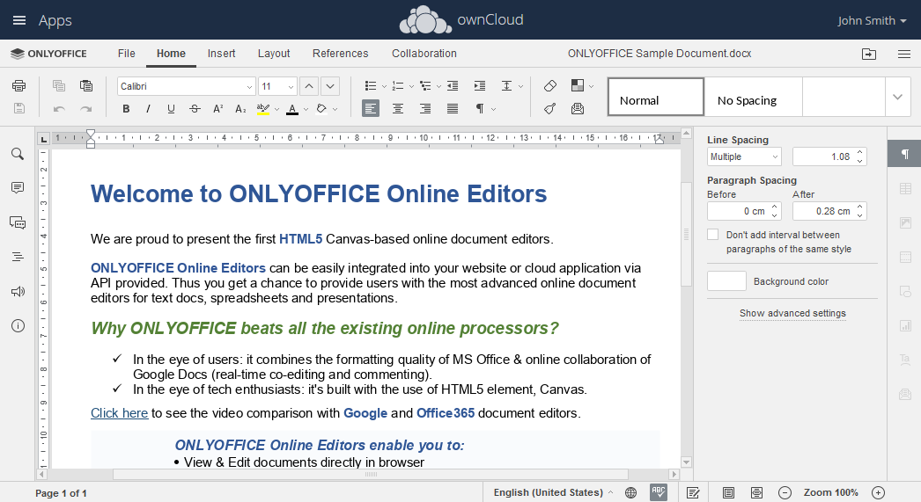Toggle bold formatting
This screenshot has width=921, height=502.
(x=126, y=109)
